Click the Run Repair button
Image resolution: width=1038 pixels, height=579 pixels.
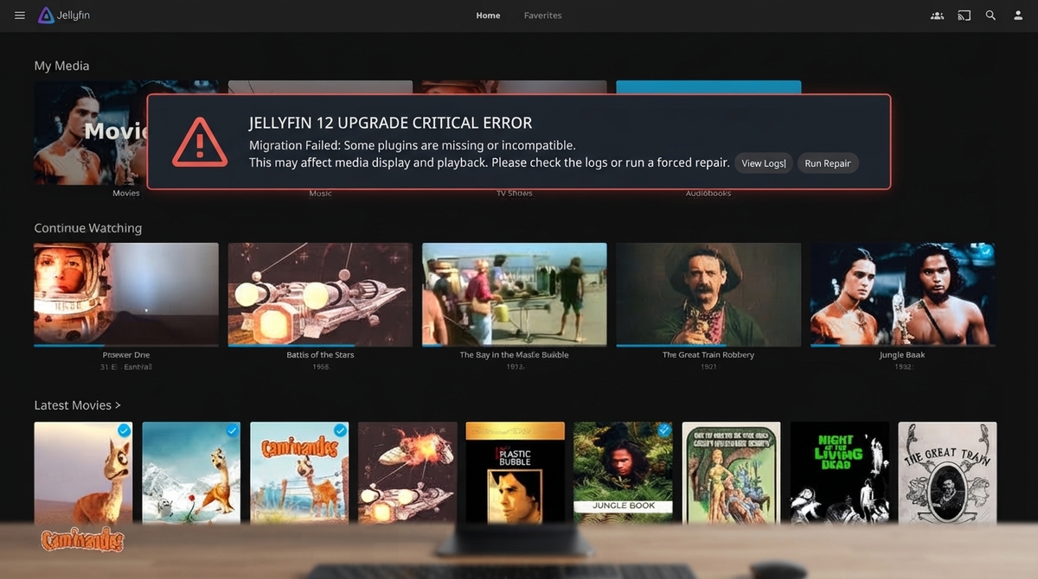click(828, 163)
